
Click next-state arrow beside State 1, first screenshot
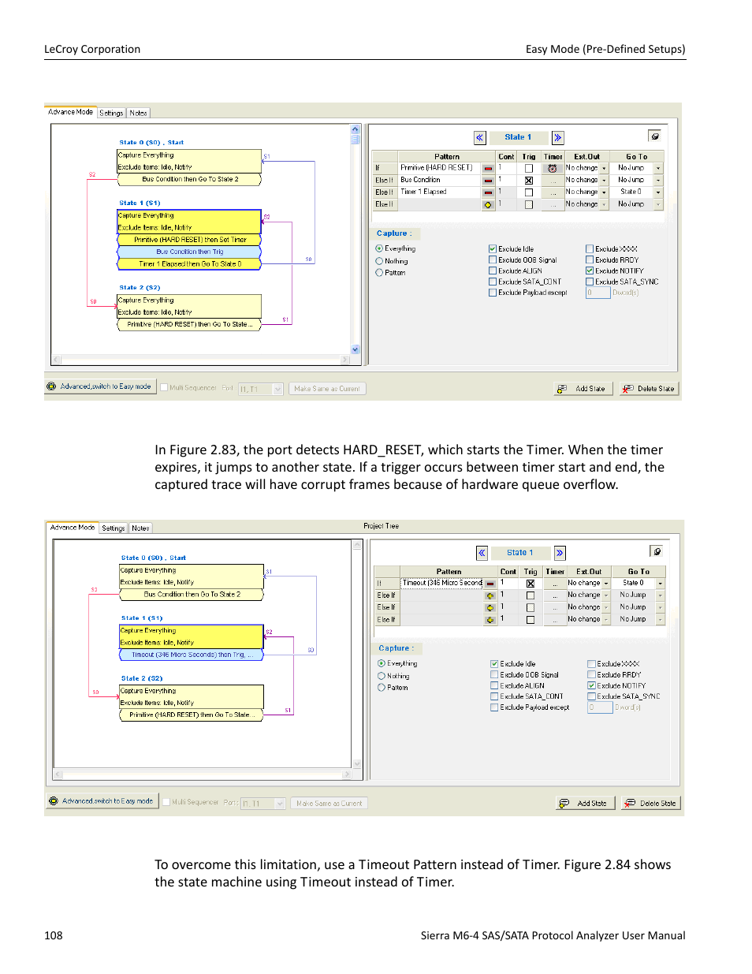(558, 137)
